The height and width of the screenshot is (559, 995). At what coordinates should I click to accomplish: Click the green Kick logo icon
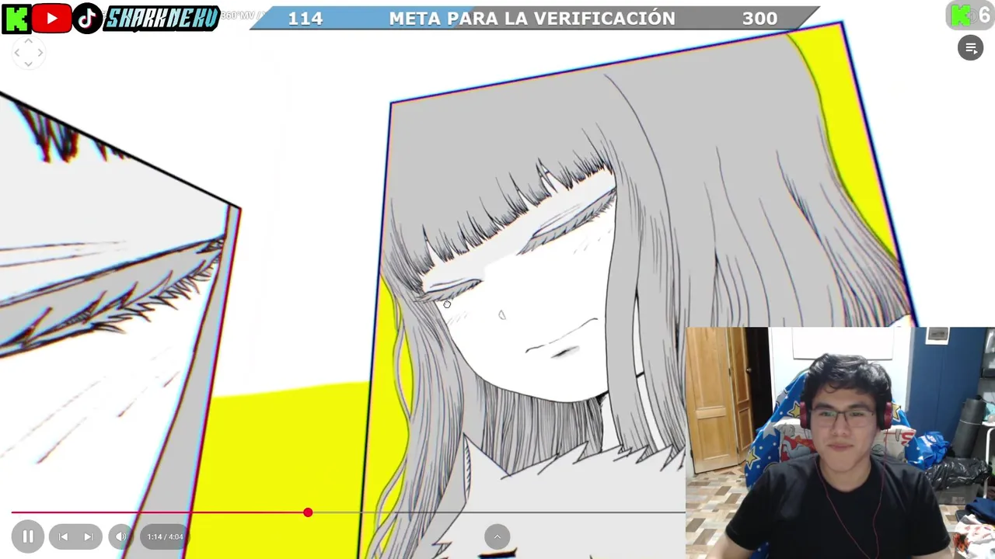pyautogui.click(x=16, y=18)
